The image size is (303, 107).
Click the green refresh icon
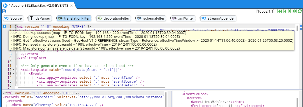coord(300,11)
